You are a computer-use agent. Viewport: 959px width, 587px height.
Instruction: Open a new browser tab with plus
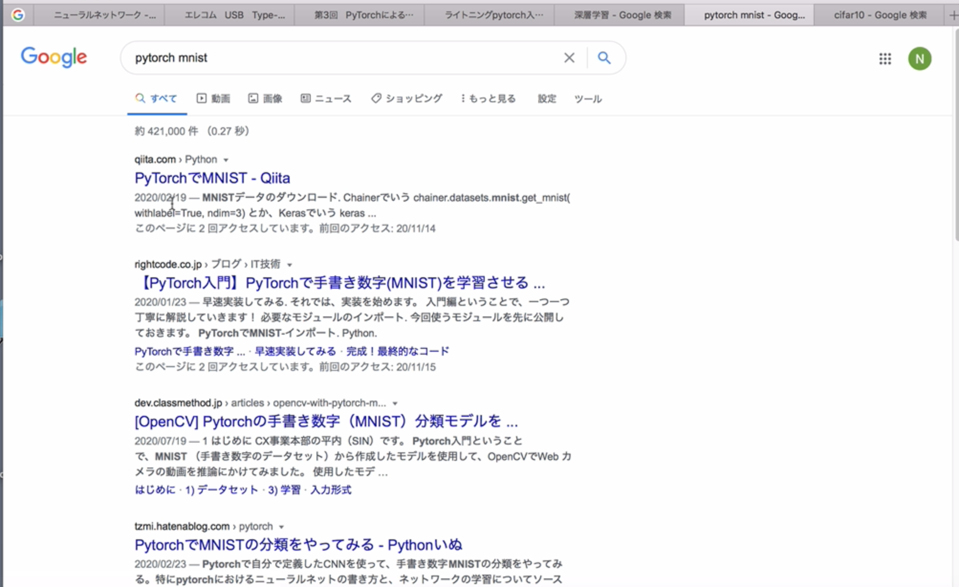pyautogui.click(x=953, y=15)
